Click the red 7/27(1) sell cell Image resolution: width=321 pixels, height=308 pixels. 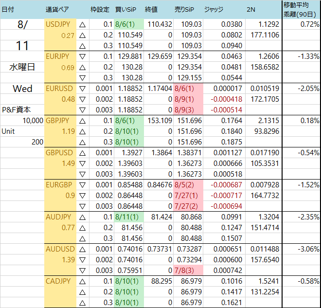click(x=188, y=196)
